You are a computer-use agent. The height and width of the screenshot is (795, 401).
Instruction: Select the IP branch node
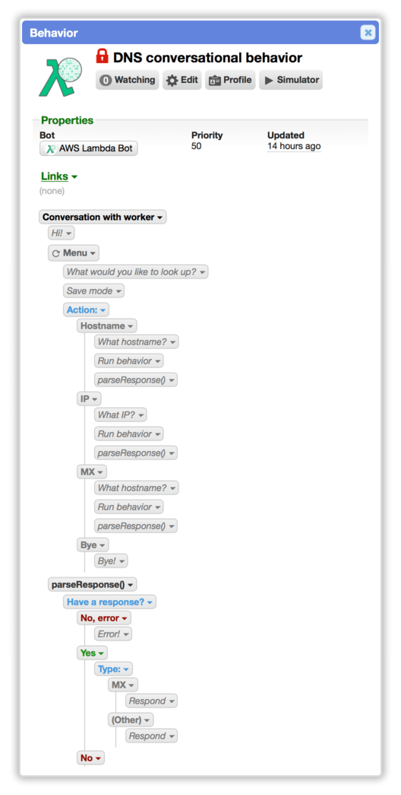(89, 399)
